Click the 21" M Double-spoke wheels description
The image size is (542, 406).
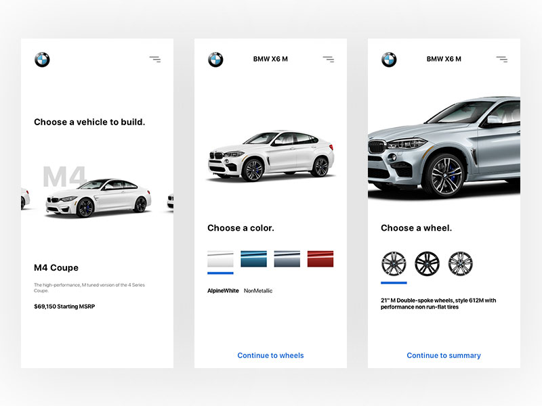(438, 303)
